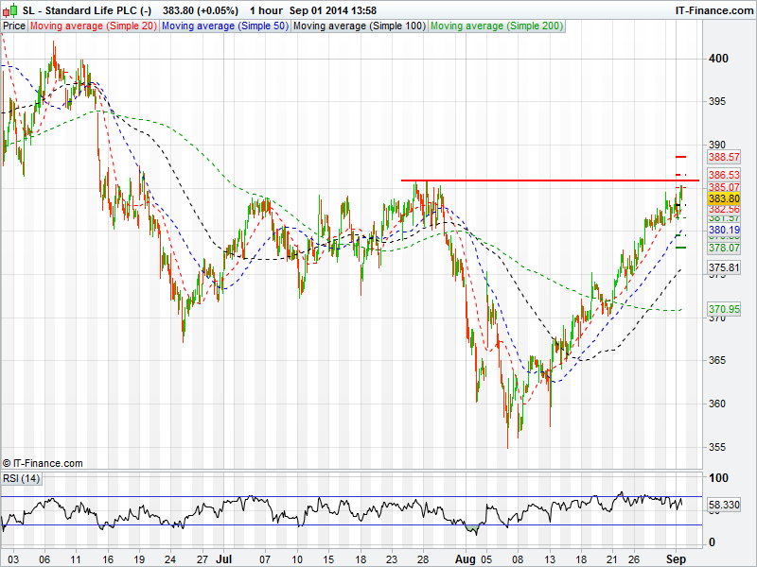The image size is (757, 567).
Task: Click the red 388.57 price label
Action: (x=723, y=157)
